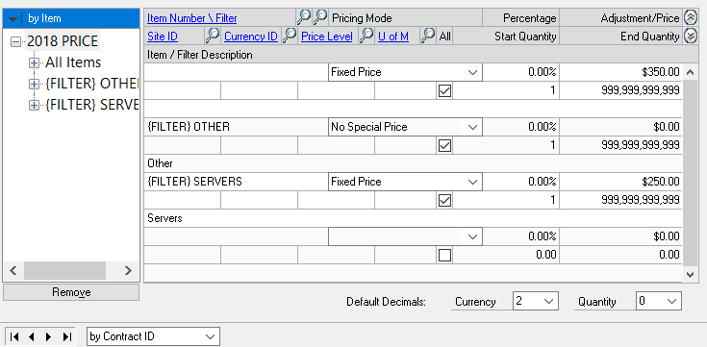Click the Servers description row

tap(414, 218)
